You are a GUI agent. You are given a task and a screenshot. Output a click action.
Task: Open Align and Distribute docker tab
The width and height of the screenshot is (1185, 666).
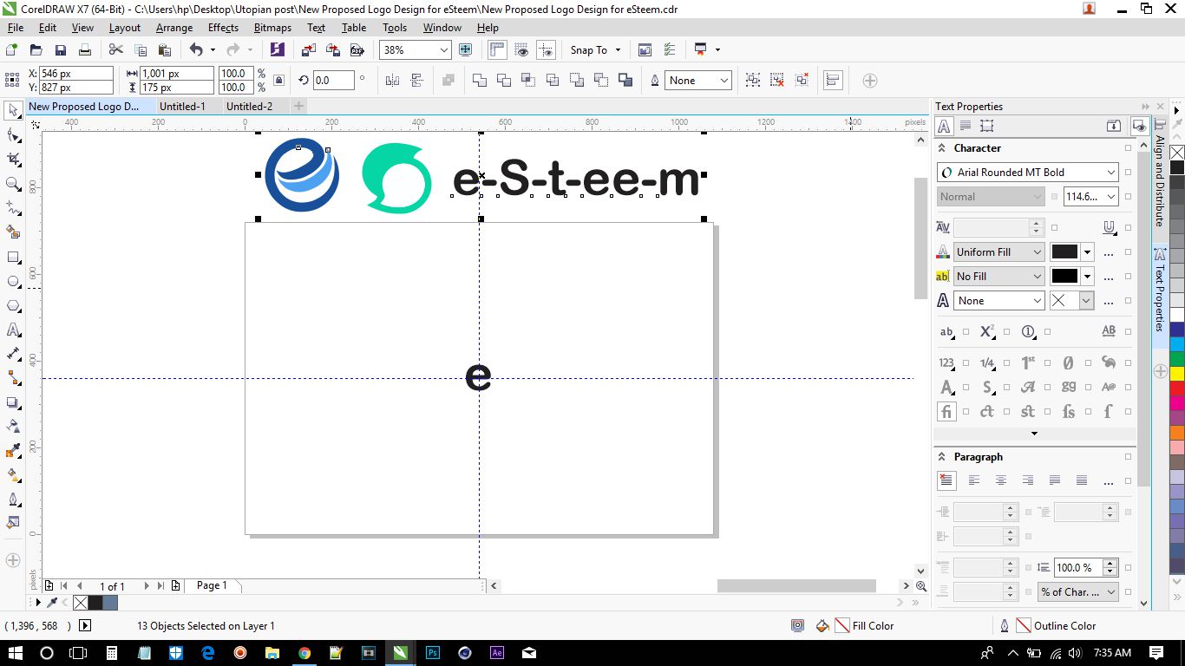click(x=1160, y=173)
